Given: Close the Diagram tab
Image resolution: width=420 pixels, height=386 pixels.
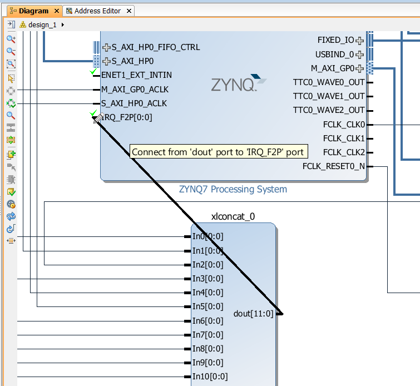Looking at the screenshot, I should 57,11.
